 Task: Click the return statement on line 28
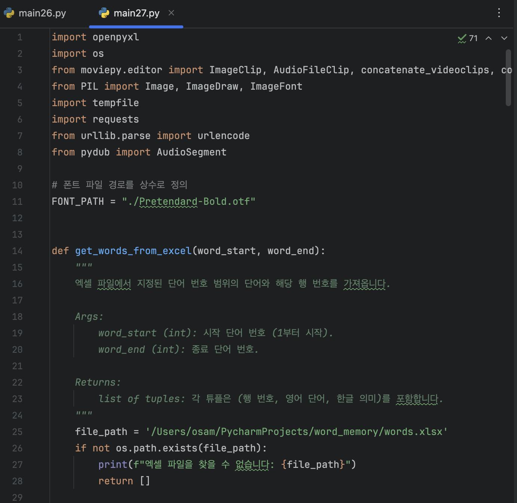tap(115, 481)
